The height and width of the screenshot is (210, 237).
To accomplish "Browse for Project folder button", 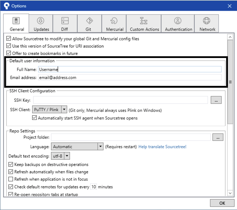I will click(218, 137).
